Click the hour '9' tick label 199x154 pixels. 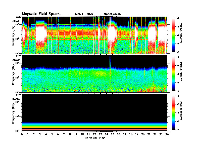point(76,134)
